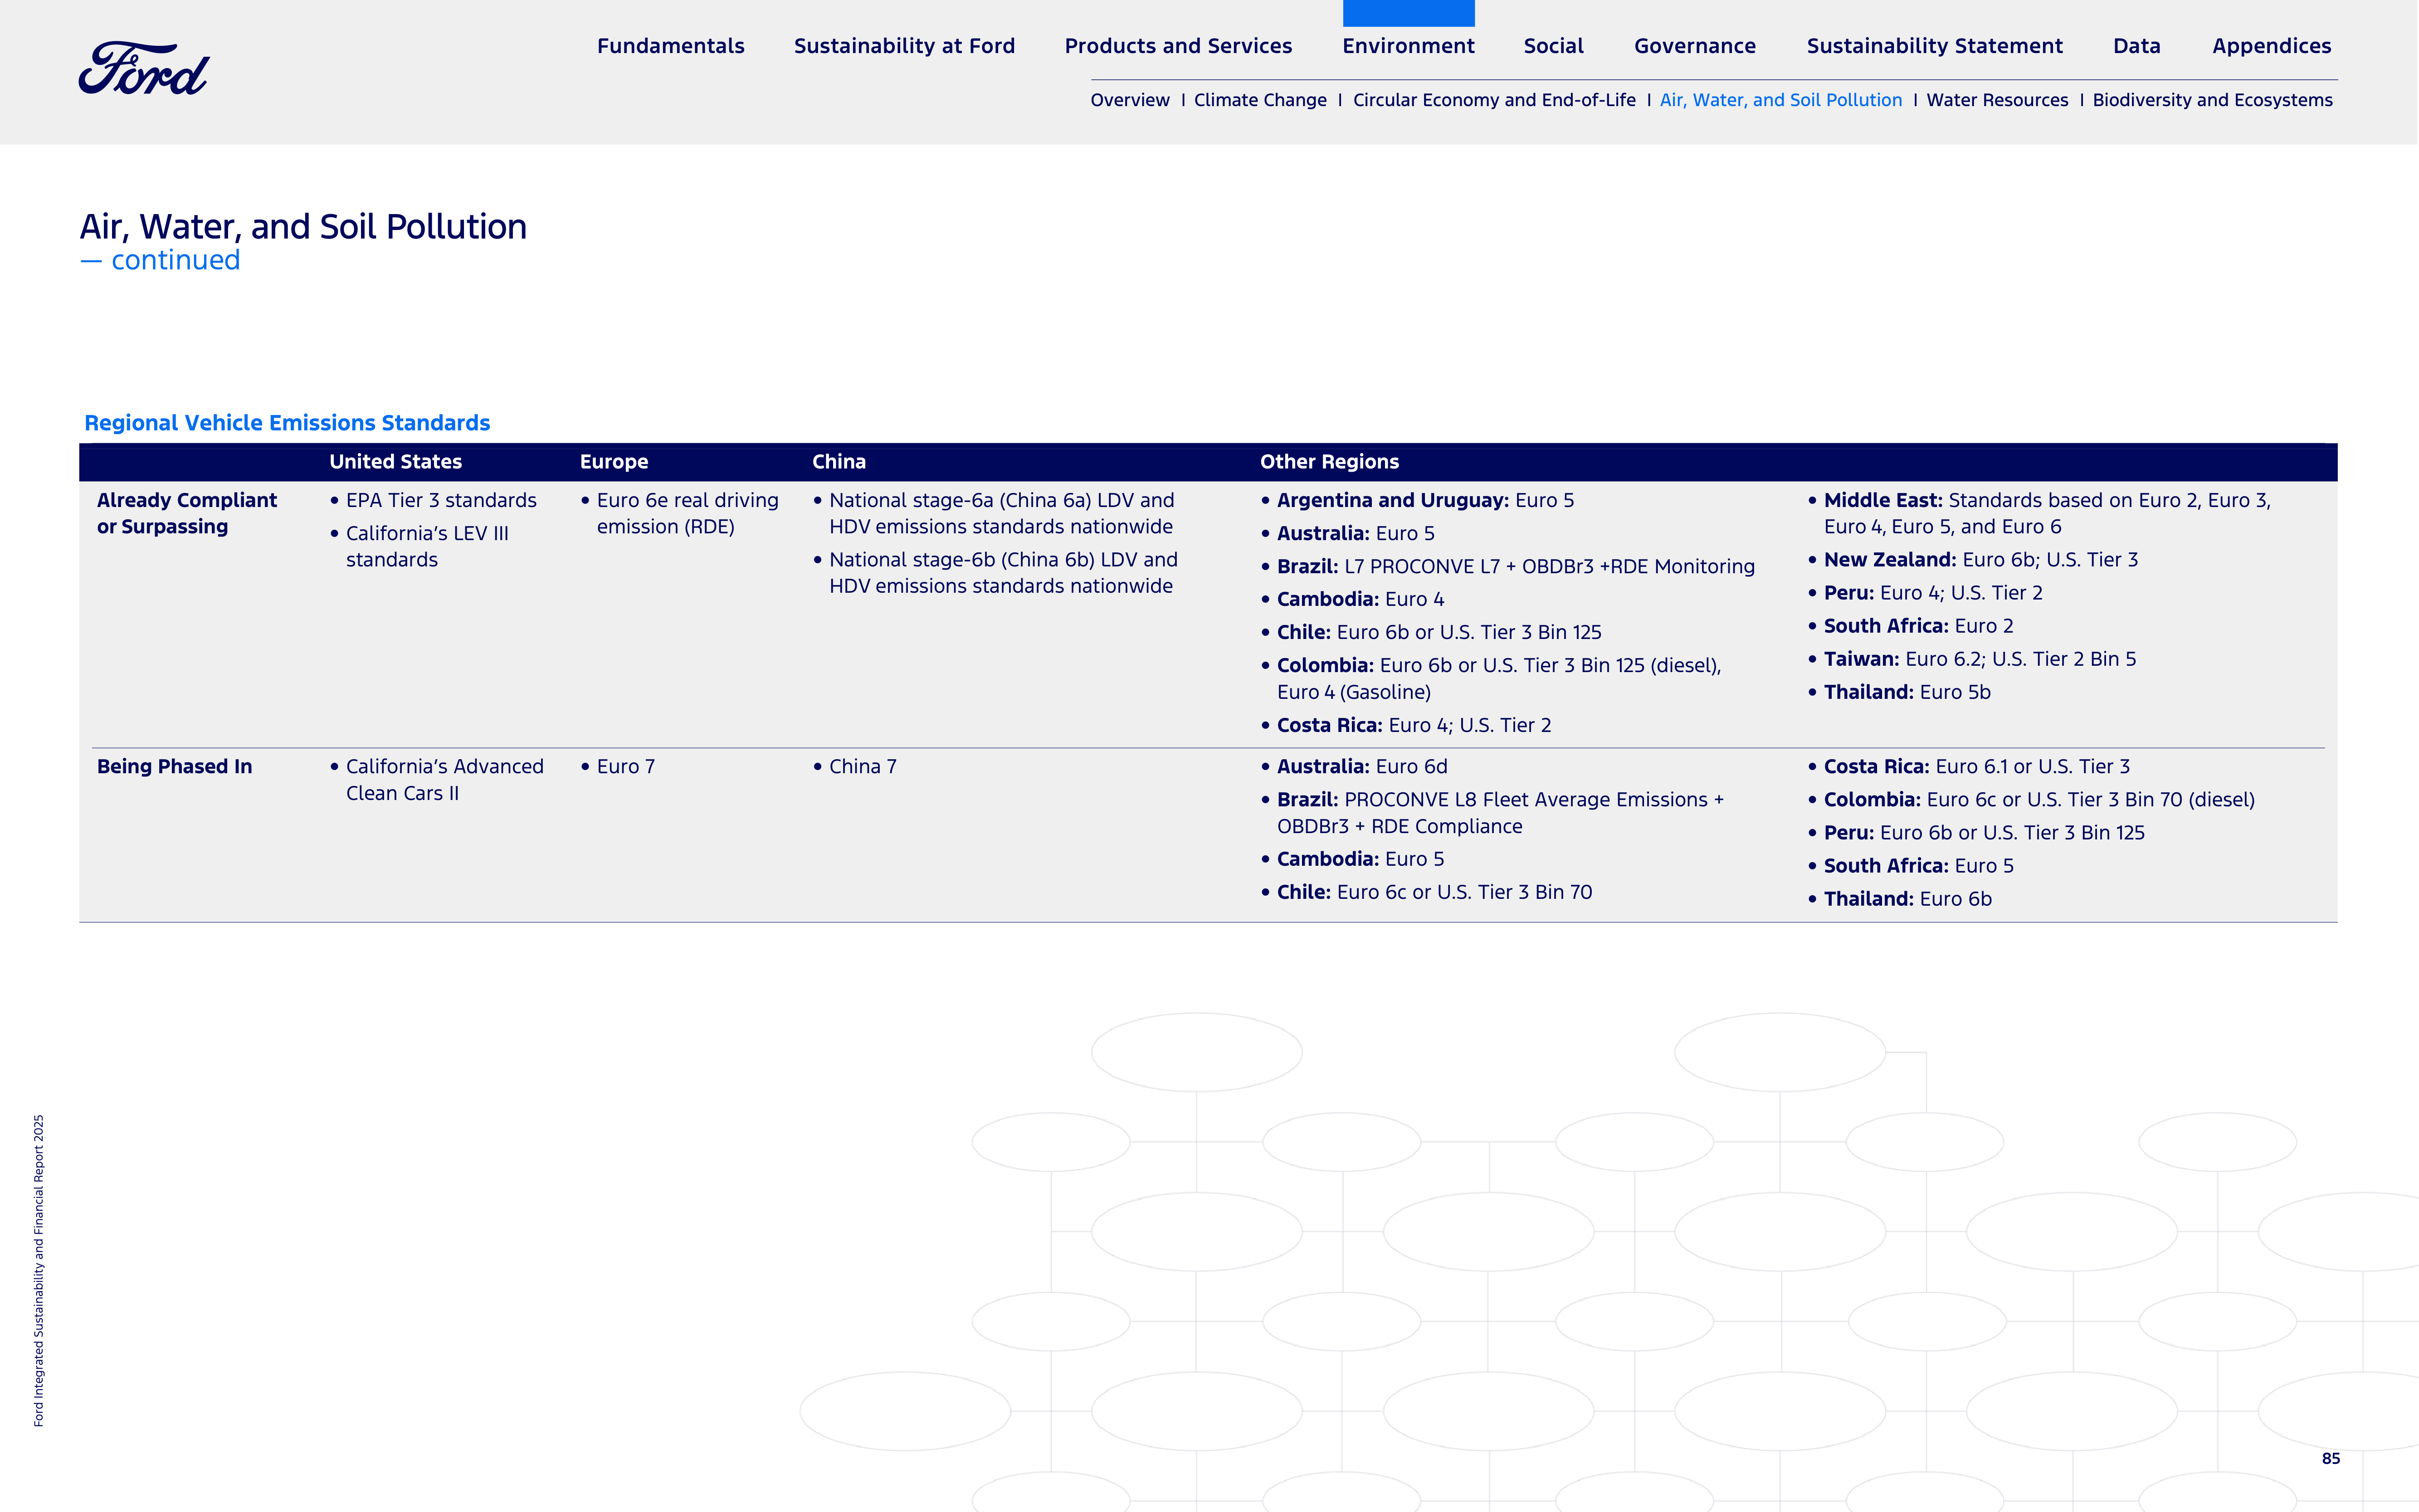Image resolution: width=2419 pixels, height=1512 pixels.
Task: Click 'EPA Tier 3 standards' entry
Action: click(x=441, y=500)
